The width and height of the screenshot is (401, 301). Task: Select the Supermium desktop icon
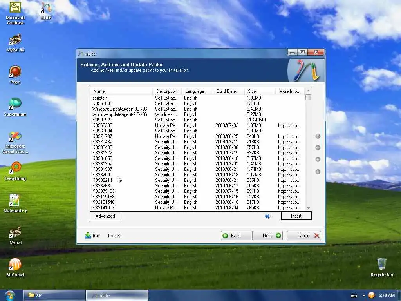coord(15,107)
